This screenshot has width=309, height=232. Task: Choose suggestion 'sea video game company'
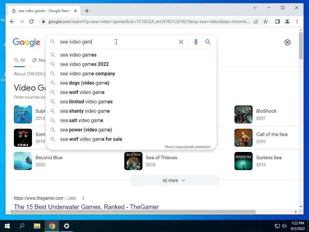click(x=131, y=74)
